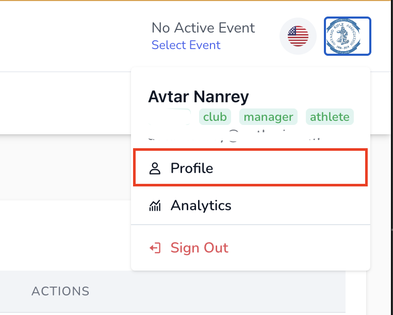Screen dimensions: 393x315
Task: Click the No Active Event status text
Action: click(203, 27)
